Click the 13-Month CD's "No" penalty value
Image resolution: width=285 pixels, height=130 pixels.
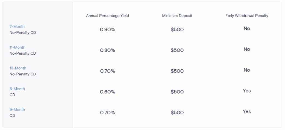(247, 70)
